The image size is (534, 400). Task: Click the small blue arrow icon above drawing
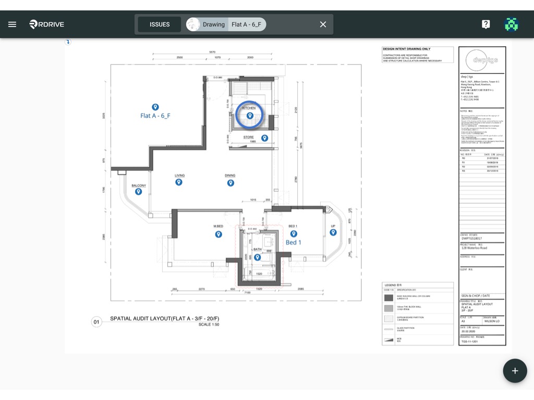(68, 42)
